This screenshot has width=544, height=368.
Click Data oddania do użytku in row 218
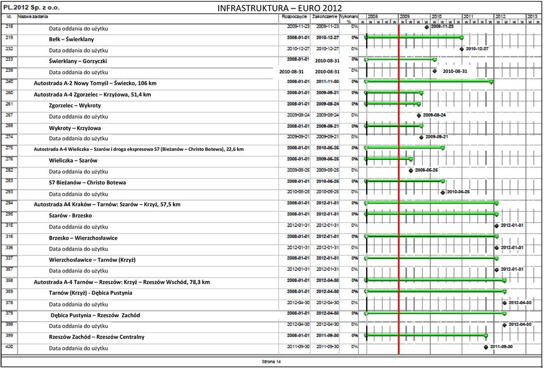pos(78,29)
